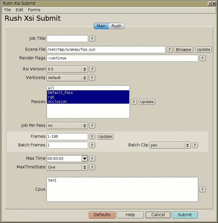Viewport: 218px width, 223px height.
Task: Open the Batch Clip dropdown
Action: pos(170,145)
